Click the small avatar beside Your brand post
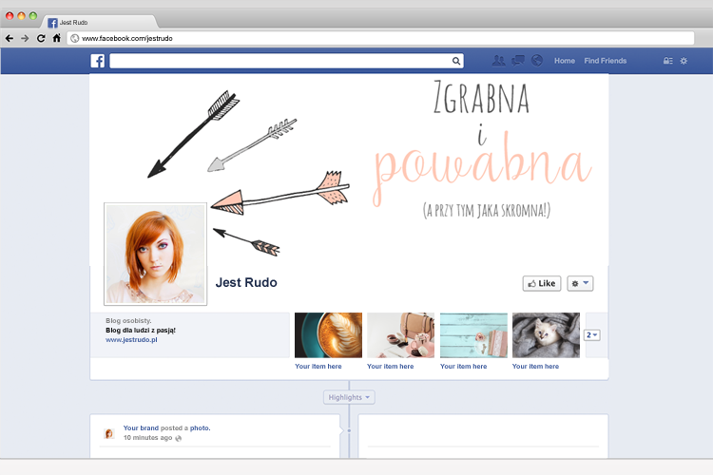Viewport: 713px width, 475px height. click(109, 433)
